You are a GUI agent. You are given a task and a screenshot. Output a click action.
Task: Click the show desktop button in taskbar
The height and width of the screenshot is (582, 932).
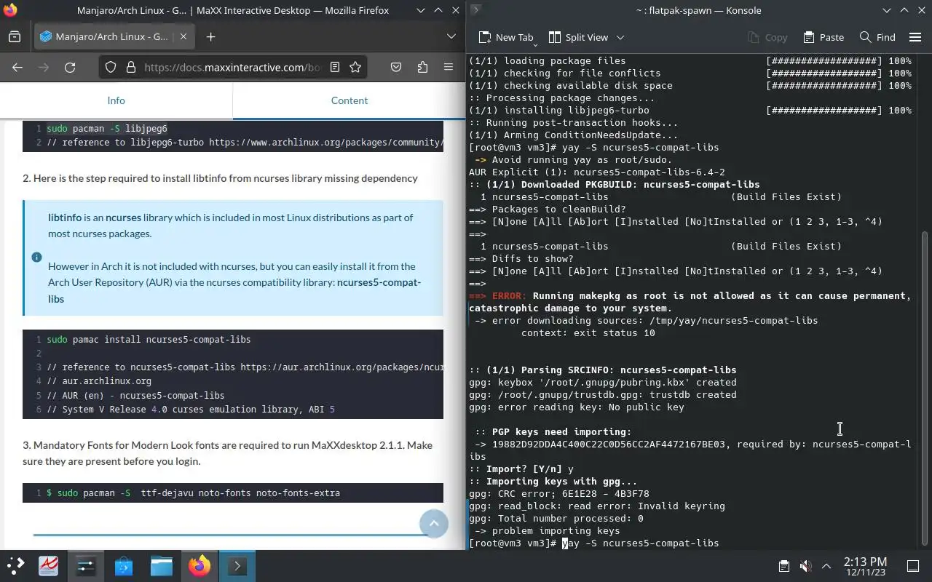[913, 566]
